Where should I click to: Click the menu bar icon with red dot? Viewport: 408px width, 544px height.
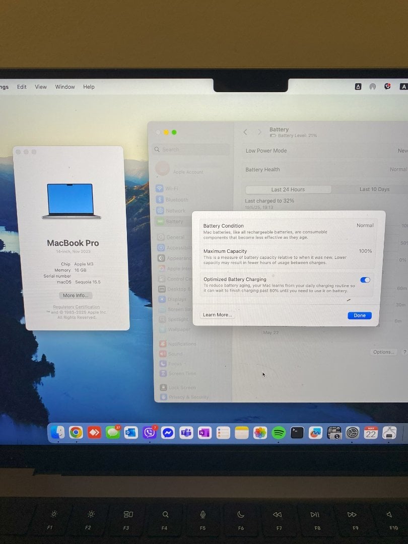point(387,87)
